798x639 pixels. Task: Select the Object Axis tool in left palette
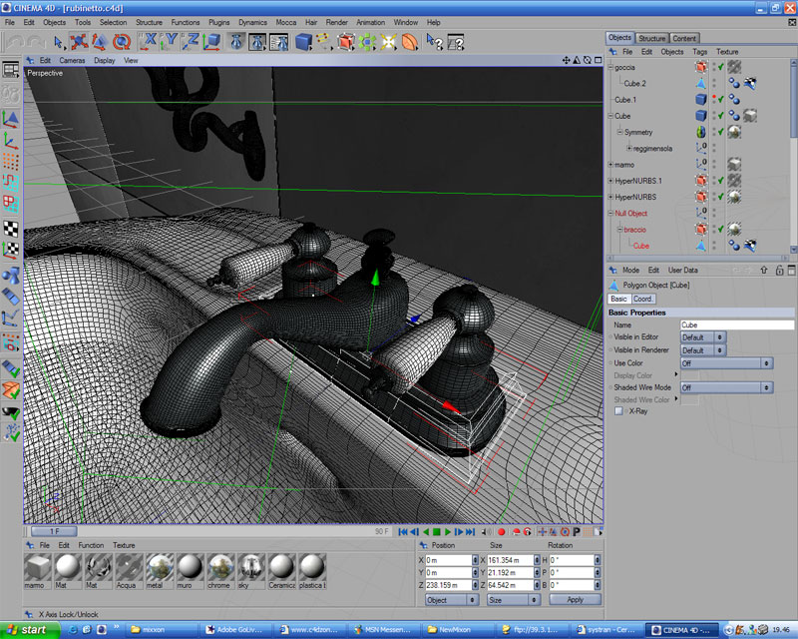[x=11, y=141]
